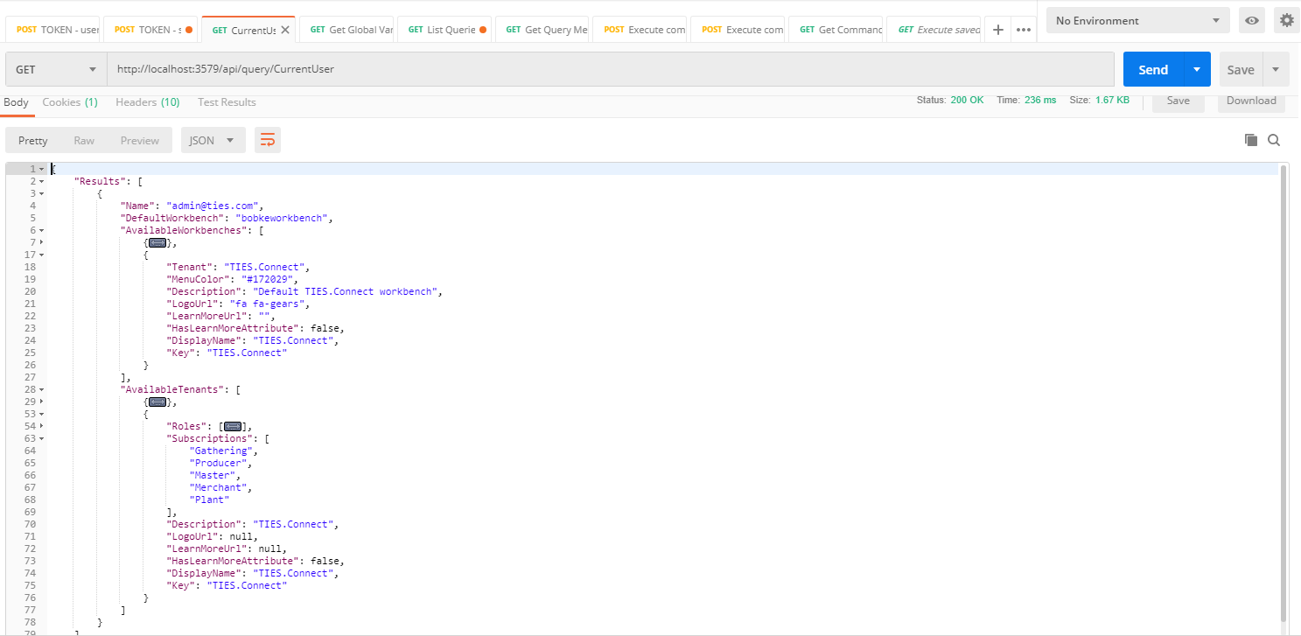Open the Headers (10) response tab
Screen dimensions: 1301x636
(147, 102)
